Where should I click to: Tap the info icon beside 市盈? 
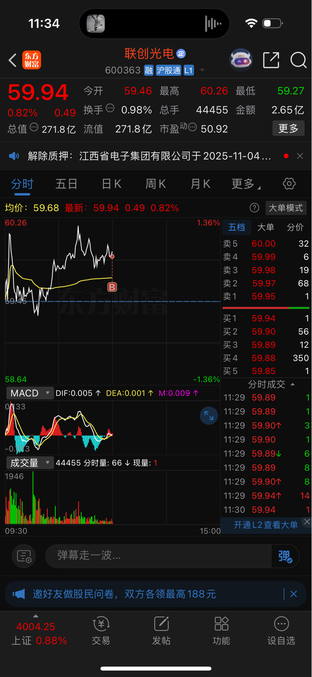click(193, 127)
